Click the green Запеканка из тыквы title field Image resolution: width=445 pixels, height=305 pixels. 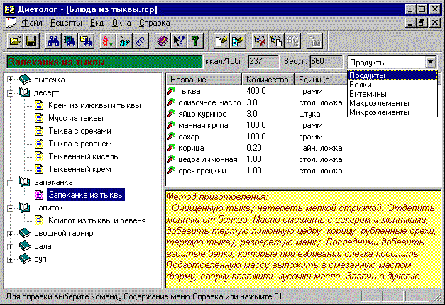[104, 62]
